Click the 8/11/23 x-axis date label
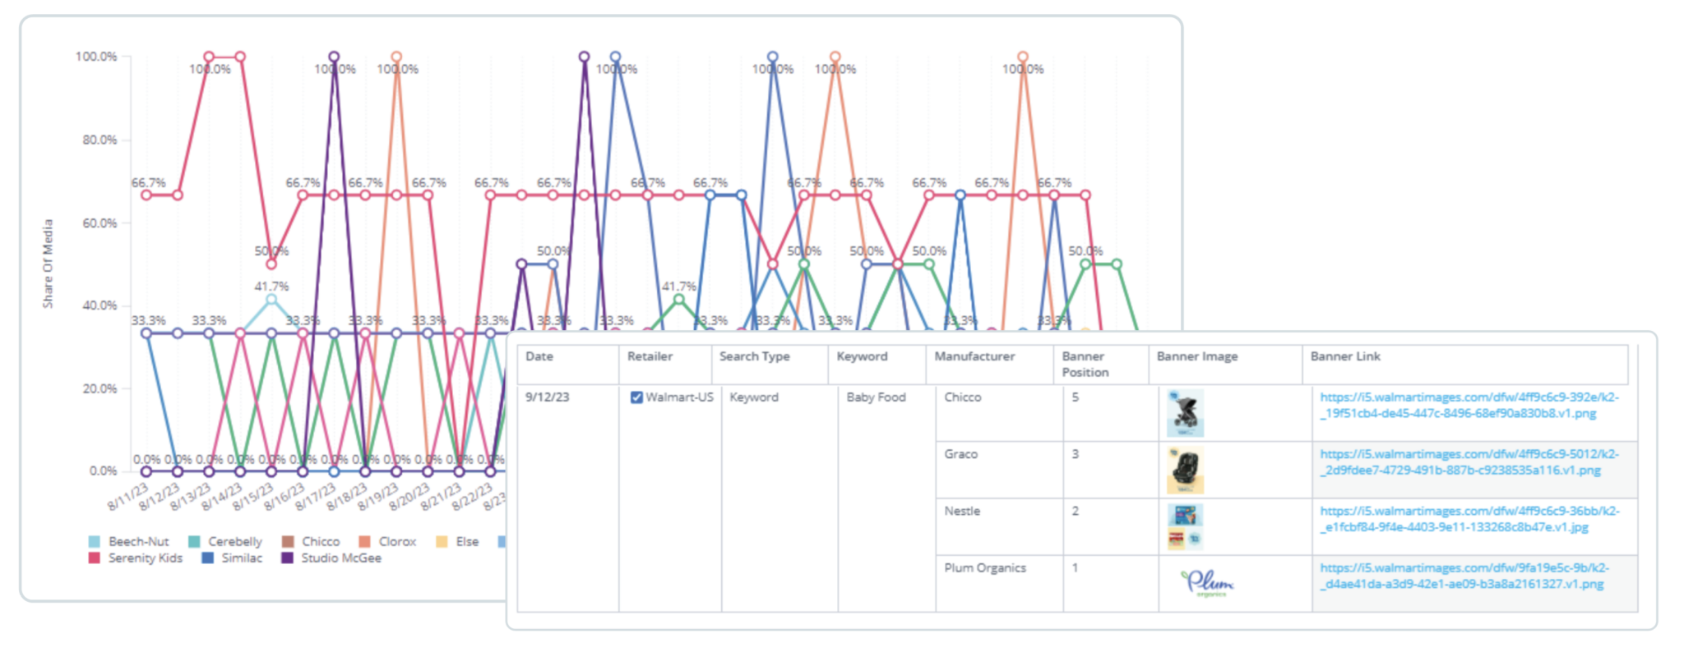The height and width of the screenshot is (652, 1684). (x=127, y=498)
